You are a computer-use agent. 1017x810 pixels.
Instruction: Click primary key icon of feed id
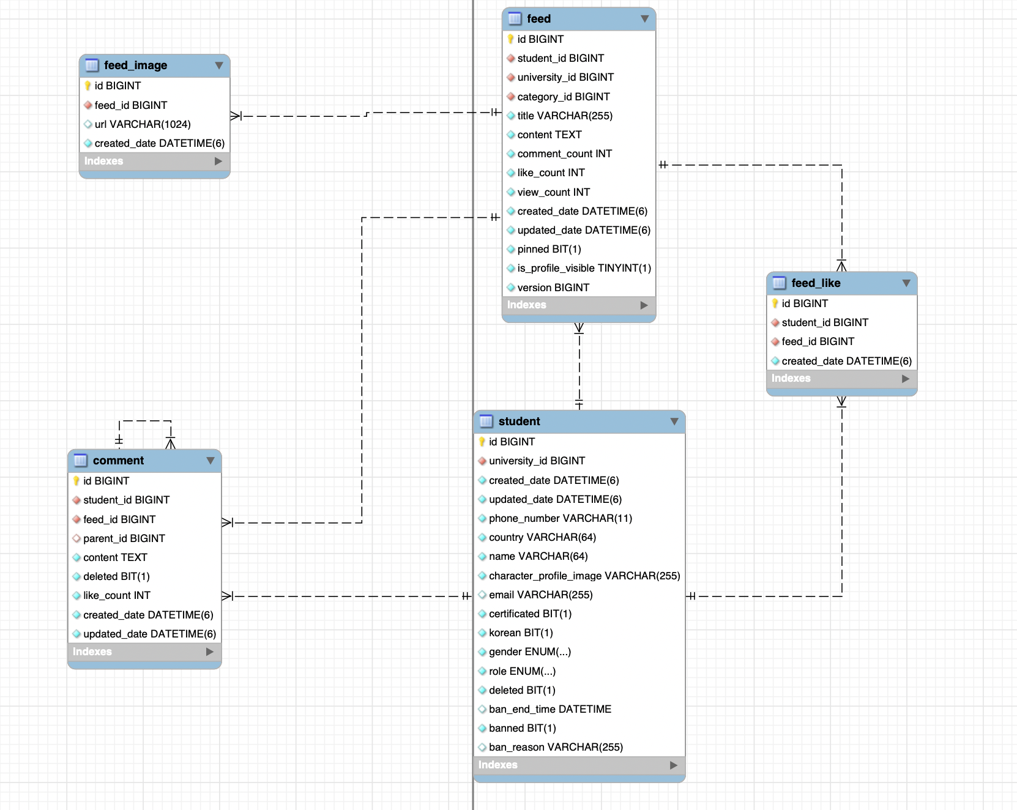click(510, 39)
